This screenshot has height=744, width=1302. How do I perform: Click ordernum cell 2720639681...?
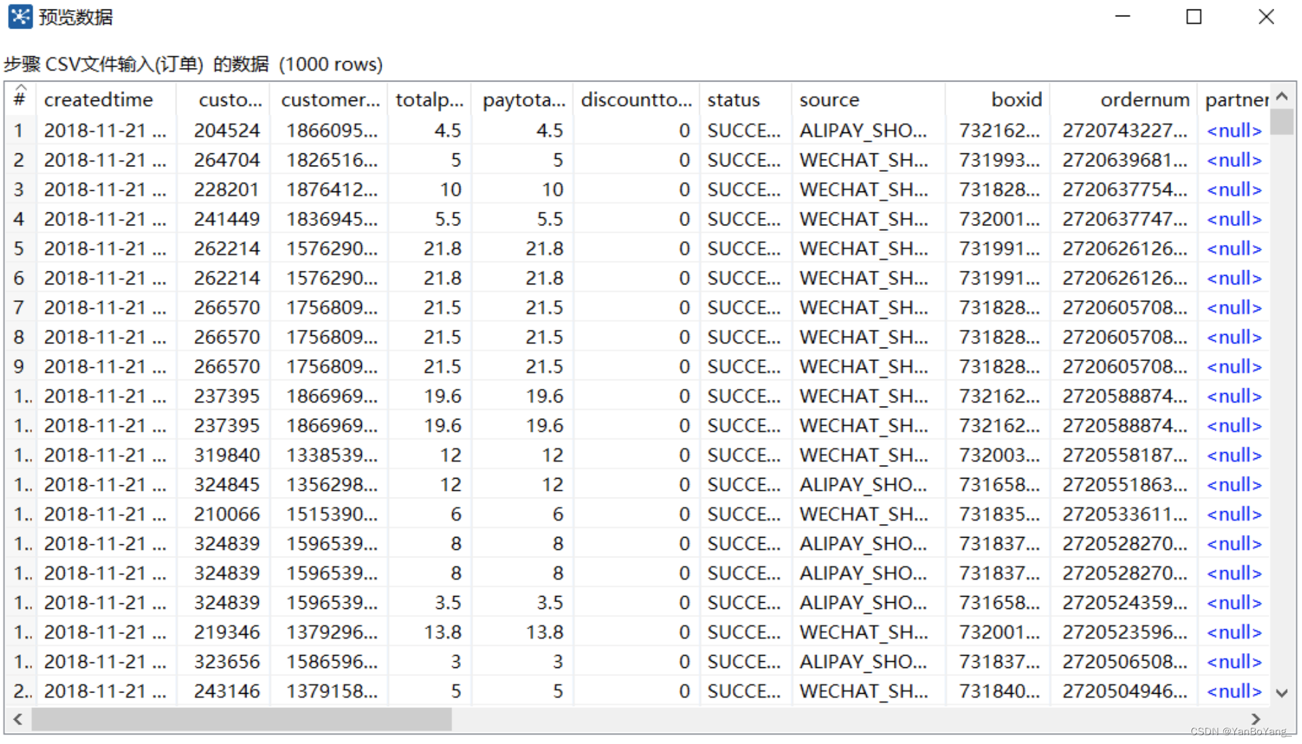pyautogui.click(x=1126, y=160)
